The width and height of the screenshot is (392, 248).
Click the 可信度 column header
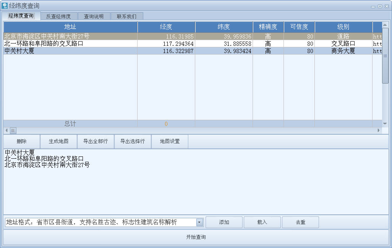pyautogui.click(x=299, y=27)
